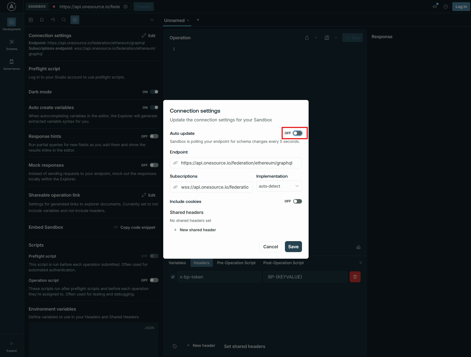Switch to the Variables tab
Viewport: 471px width, 357px height.
(177, 263)
